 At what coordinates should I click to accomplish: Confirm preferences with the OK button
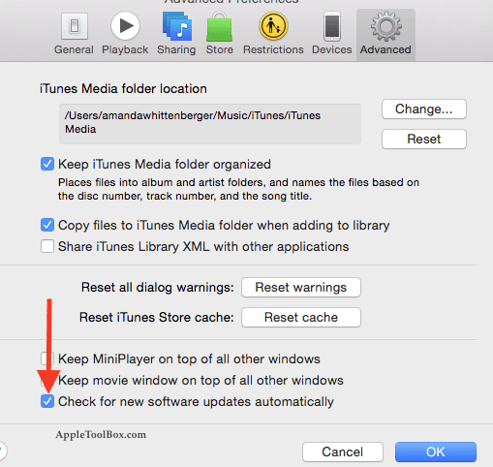[436, 451]
